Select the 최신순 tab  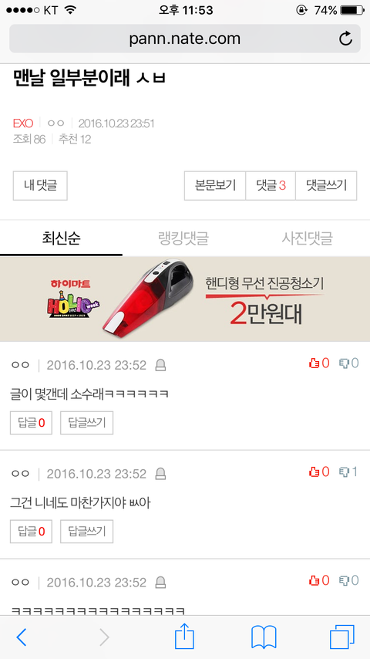(x=62, y=238)
